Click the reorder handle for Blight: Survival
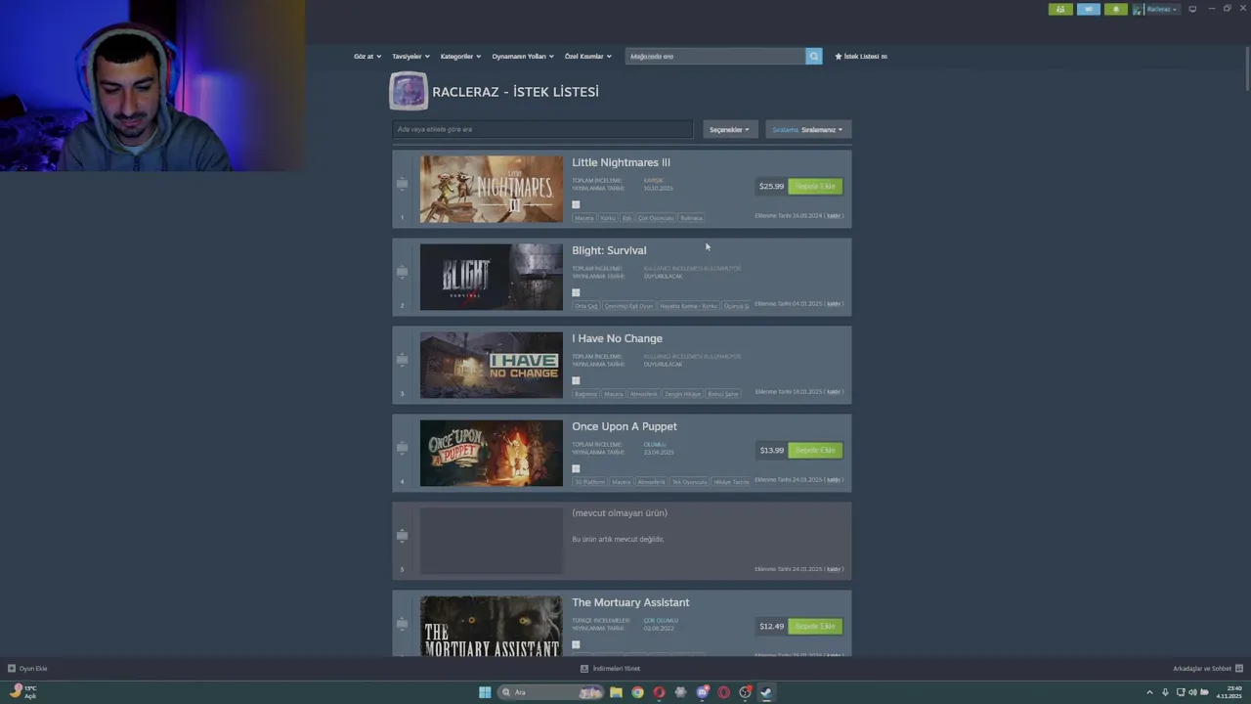Image resolution: width=1251 pixels, height=704 pixels. (402, 272)
